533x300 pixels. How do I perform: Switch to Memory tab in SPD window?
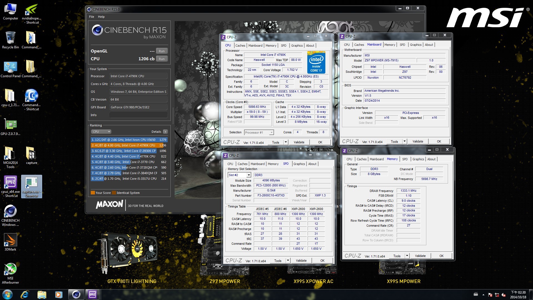tap(273, 164)
